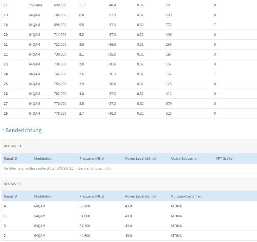Click channel ID 28 in downstream table
This screenshot has height=242, width=257.
coord(6,114)
